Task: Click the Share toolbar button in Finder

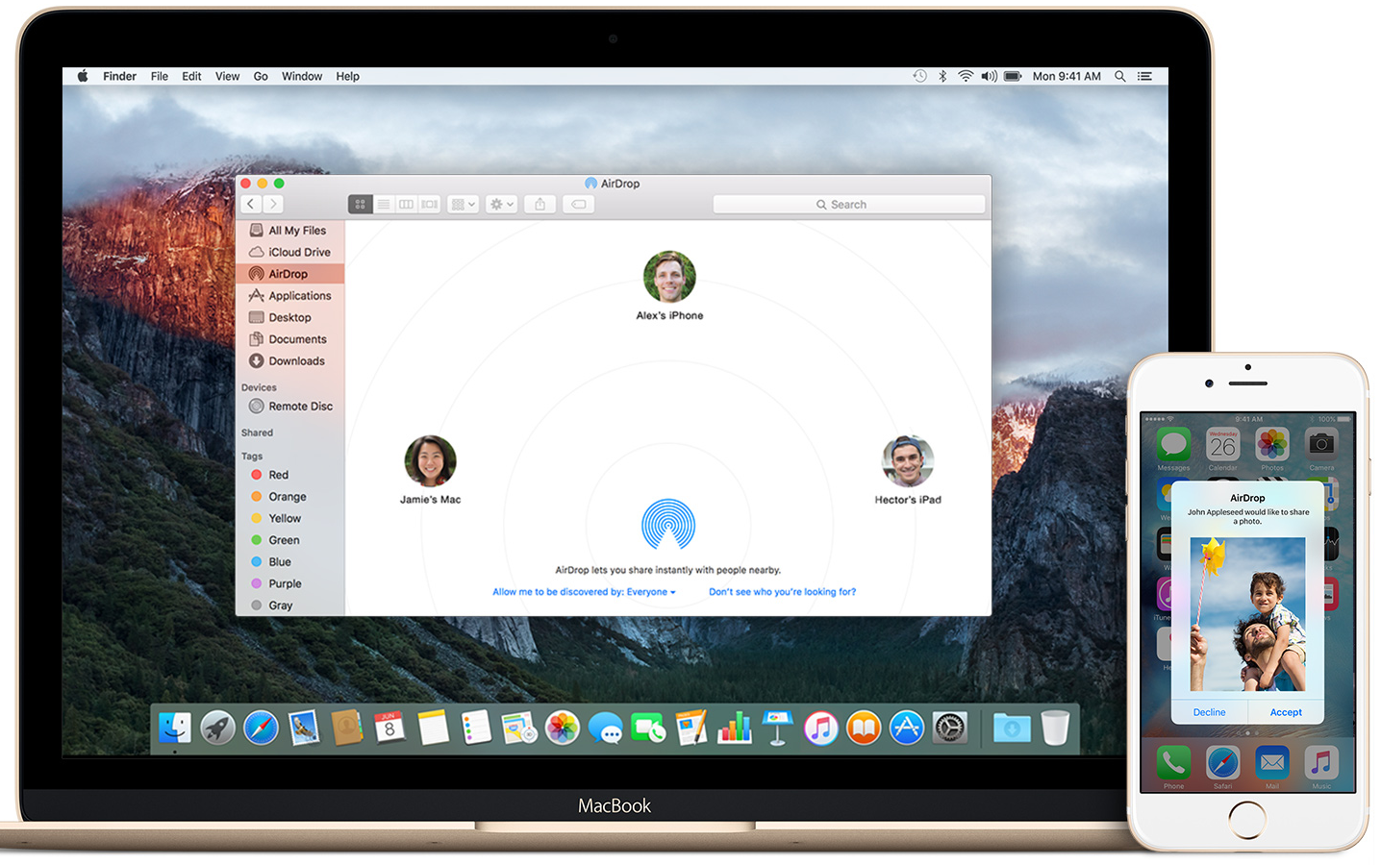Action: 540,204
